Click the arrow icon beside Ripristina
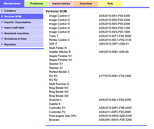Screen dimensions: 154x129 (2, 44)
